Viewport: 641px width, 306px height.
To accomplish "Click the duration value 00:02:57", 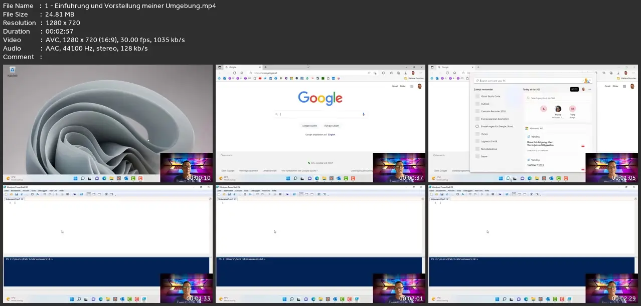I will click(59, 31).
